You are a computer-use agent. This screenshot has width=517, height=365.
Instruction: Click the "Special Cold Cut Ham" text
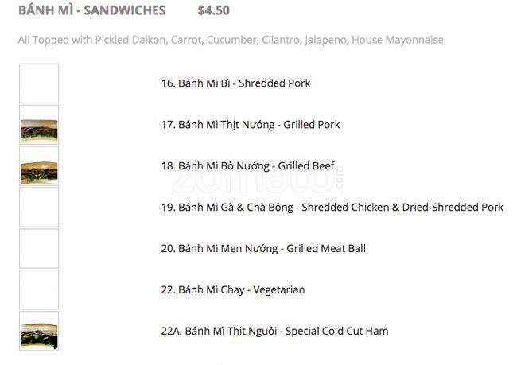[336, 332]
